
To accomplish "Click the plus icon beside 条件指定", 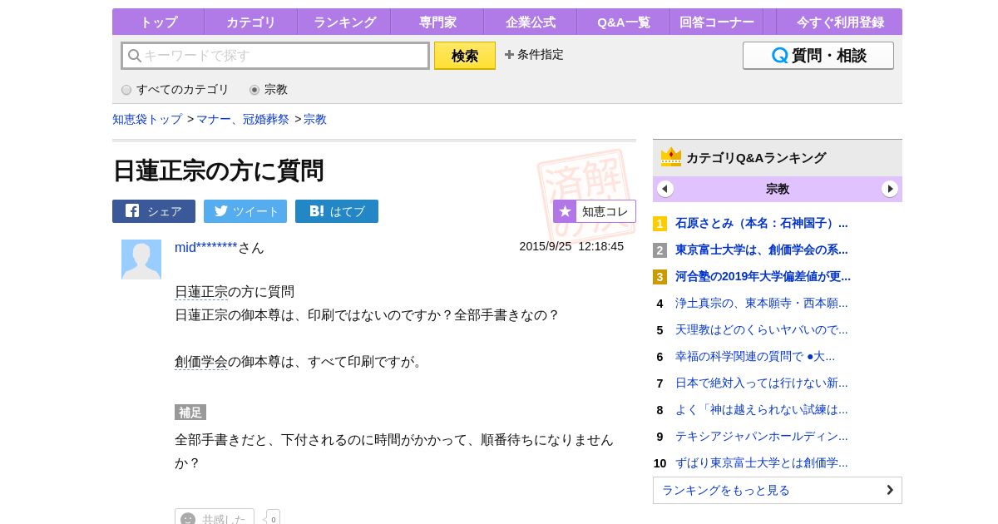I will click(x=509, y=54).
